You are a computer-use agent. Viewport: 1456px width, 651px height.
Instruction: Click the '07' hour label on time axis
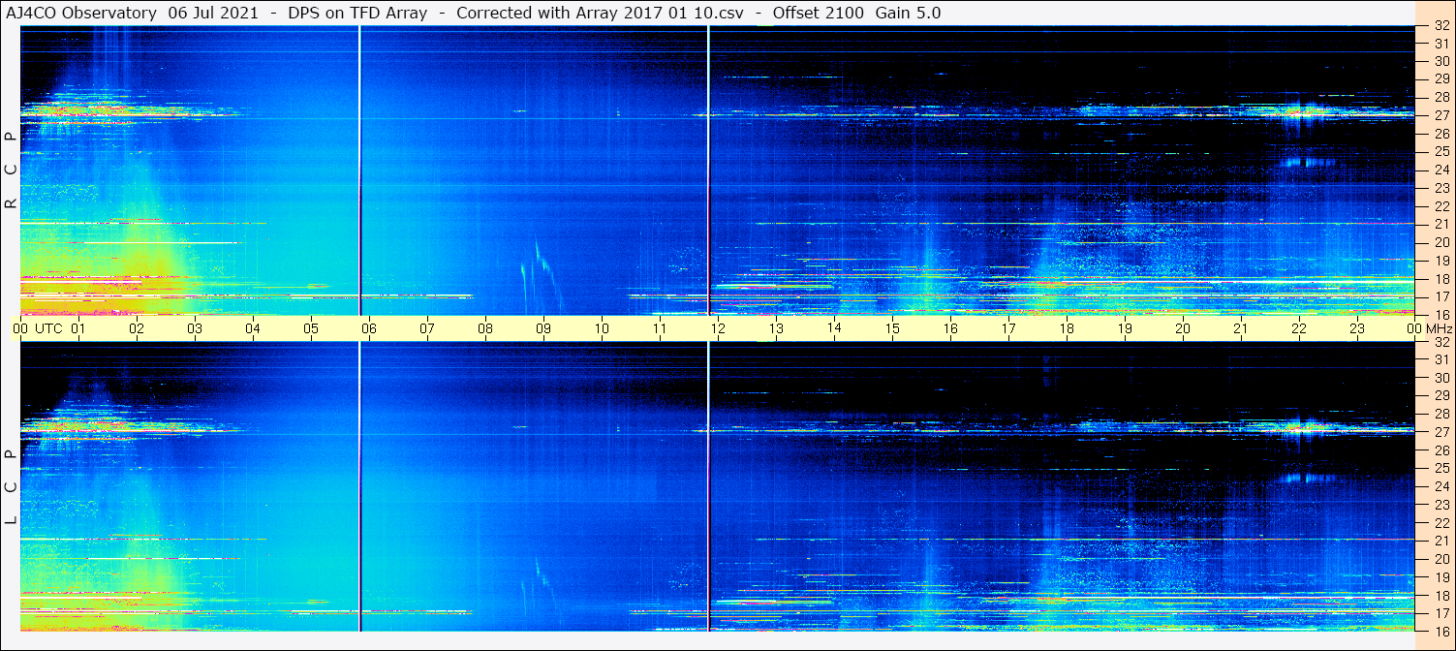[x=427, y=328]
